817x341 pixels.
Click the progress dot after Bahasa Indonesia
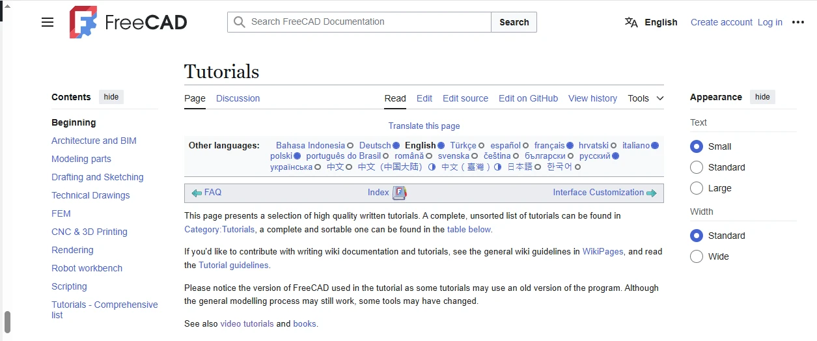(x=350, y=146)
